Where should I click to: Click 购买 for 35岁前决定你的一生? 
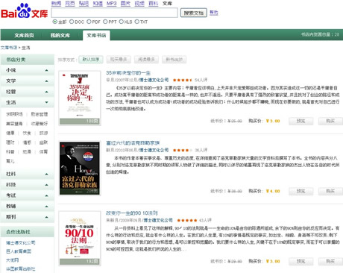330,121
